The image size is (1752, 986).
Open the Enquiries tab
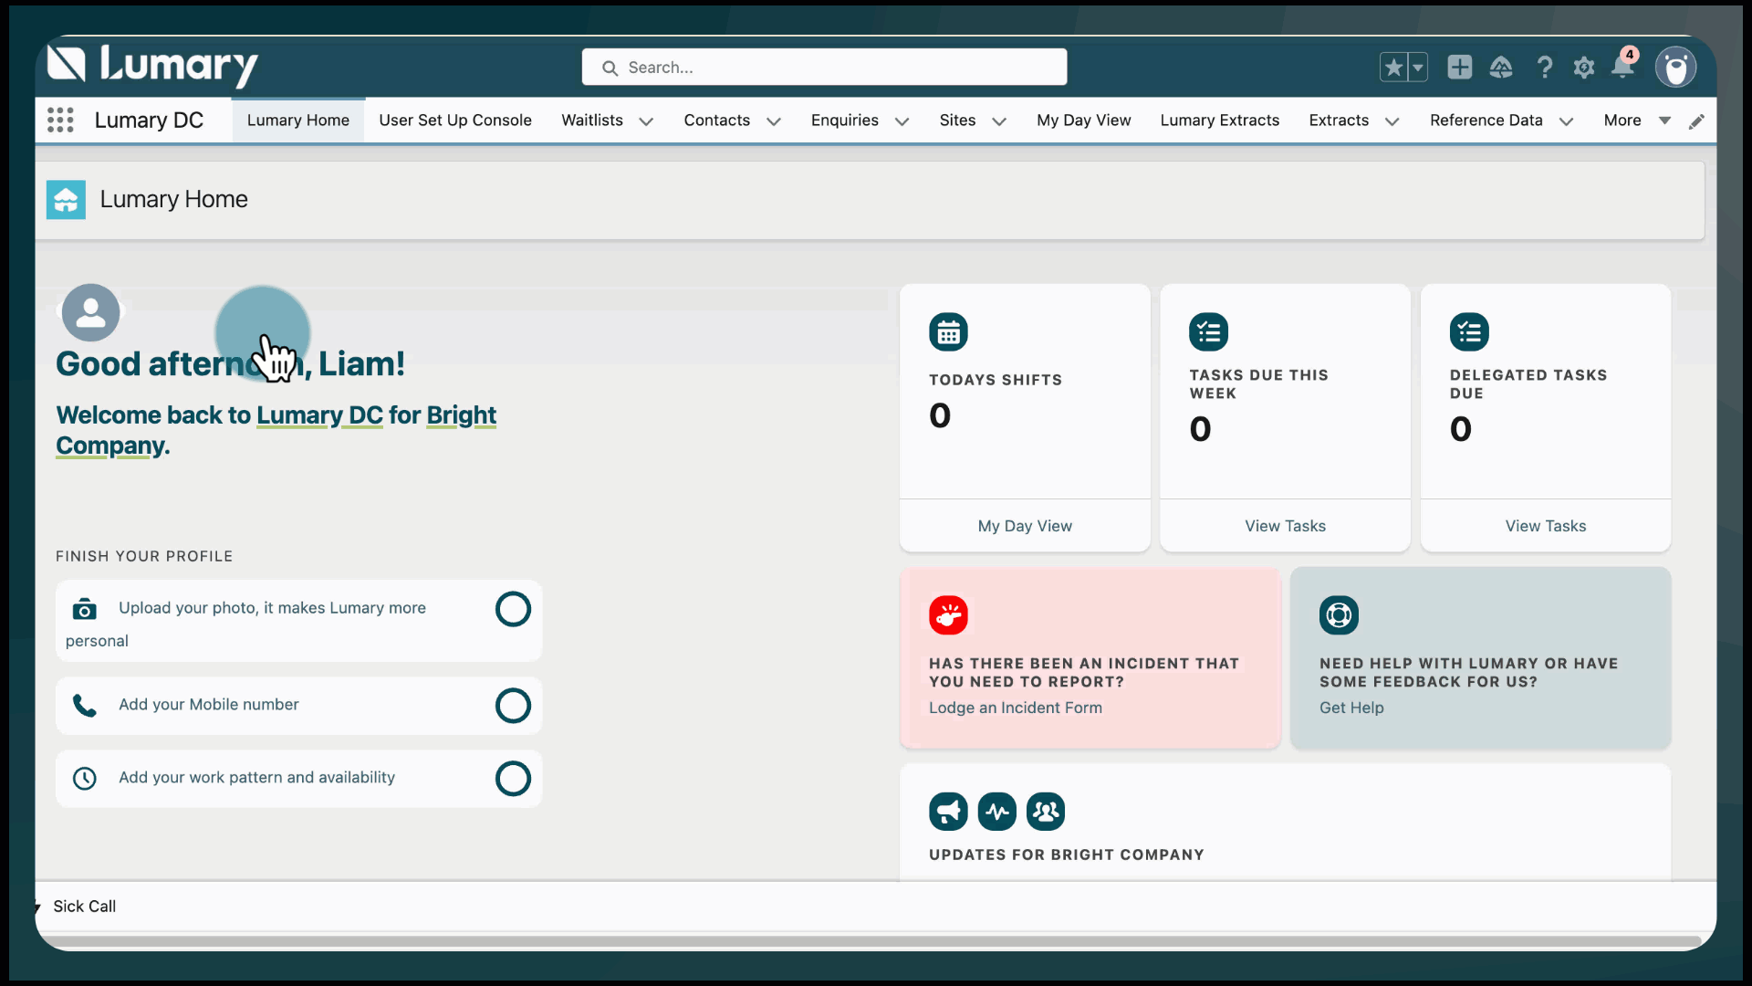click(845, 121)
